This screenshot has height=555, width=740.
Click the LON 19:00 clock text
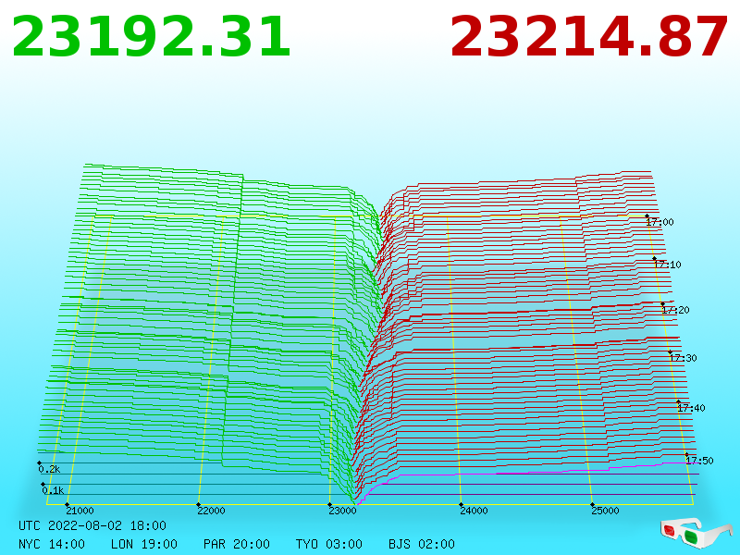tap(144, 544)
